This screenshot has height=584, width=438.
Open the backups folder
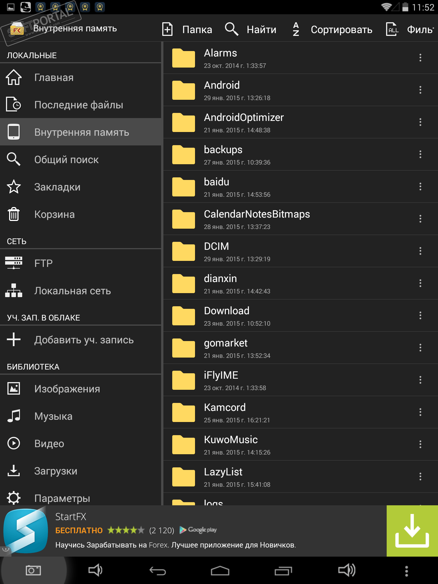click(x=223, y=154)
